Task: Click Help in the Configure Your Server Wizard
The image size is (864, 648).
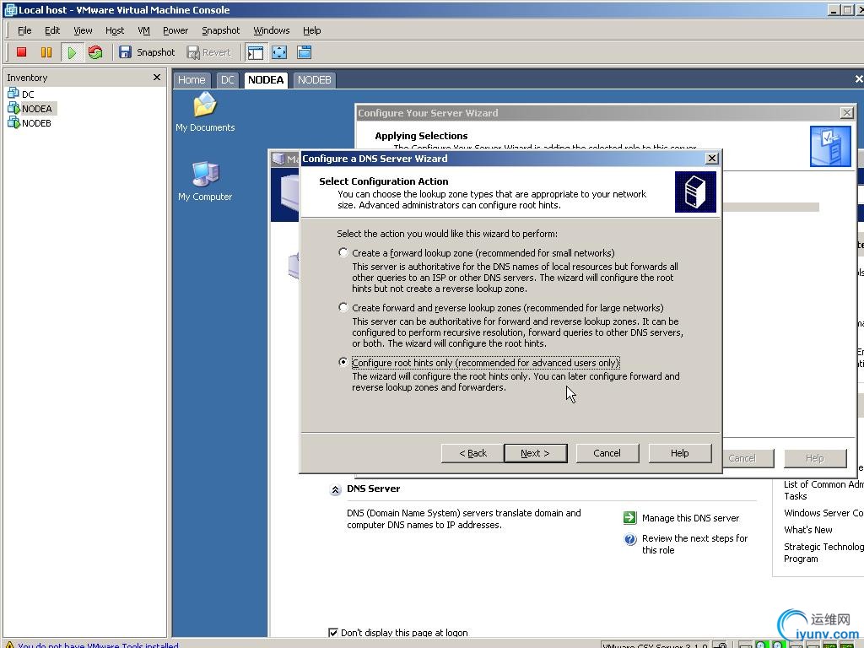Action: point(815,458)
